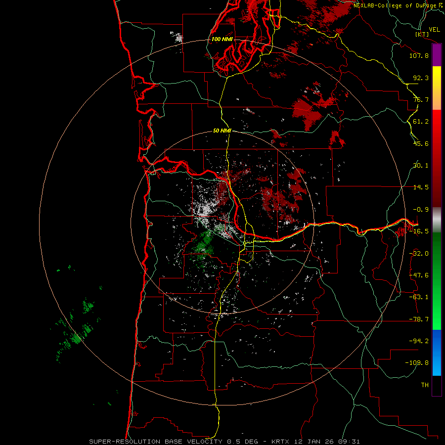Click the 92.3 velocity scale value

(x=421, y=78)
